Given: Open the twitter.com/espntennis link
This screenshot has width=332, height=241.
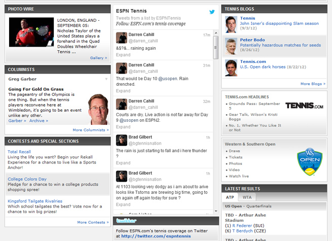Looking at the screenshot, I should point(156,236).
